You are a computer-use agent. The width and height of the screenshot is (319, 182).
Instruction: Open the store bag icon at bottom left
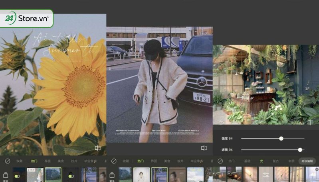click(6, 175)
